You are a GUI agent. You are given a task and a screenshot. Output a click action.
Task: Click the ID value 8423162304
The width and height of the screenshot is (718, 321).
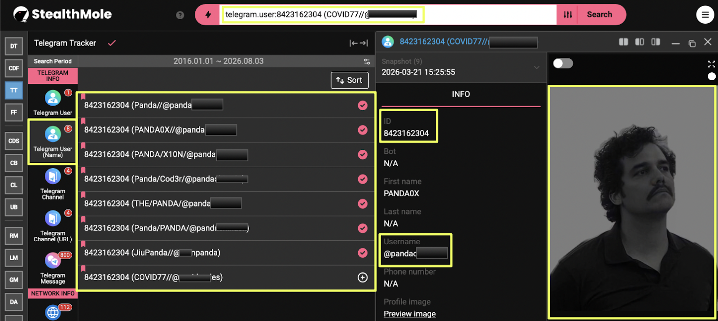[x=406, y=133]
